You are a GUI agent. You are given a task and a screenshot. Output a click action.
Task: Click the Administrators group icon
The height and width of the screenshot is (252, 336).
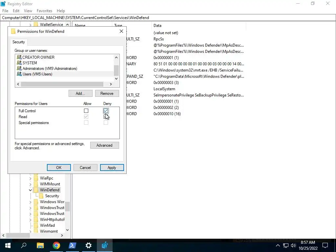pyautogui.click(x=19, y=68)
